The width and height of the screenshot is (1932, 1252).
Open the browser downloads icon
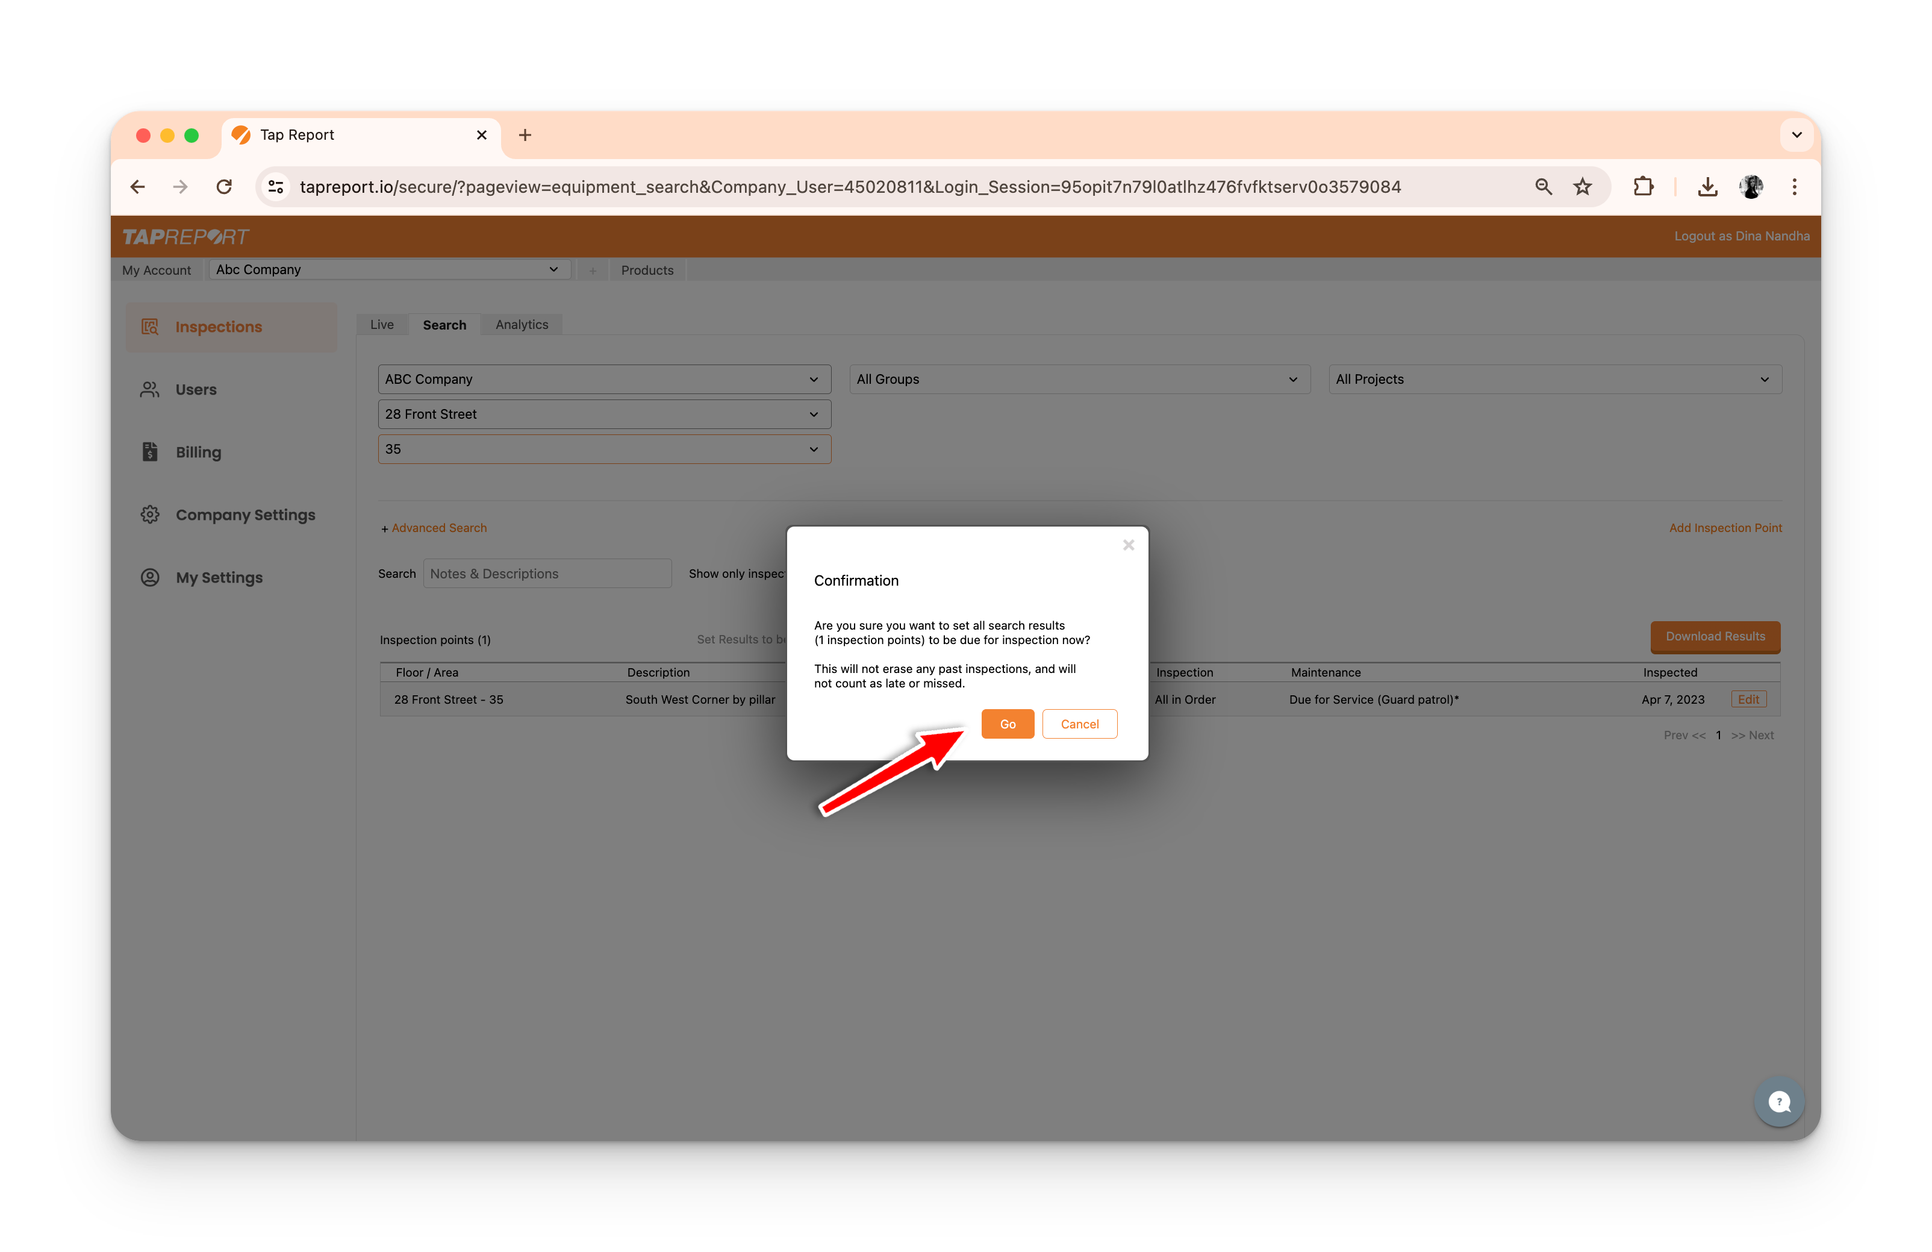click(1707, 187)
